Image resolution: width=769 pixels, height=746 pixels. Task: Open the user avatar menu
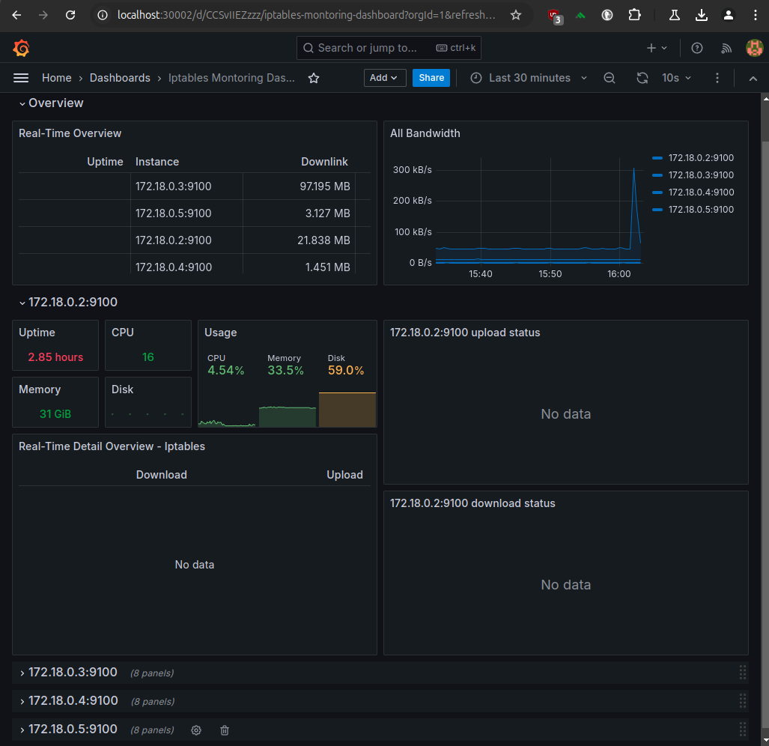[x=754, y=48]
